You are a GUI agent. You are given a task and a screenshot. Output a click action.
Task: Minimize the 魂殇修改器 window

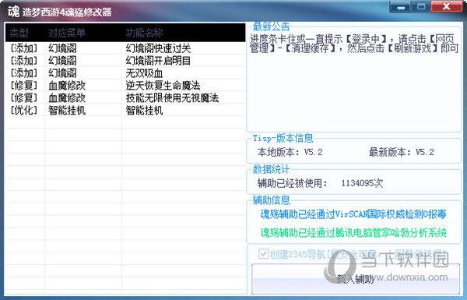400,7
